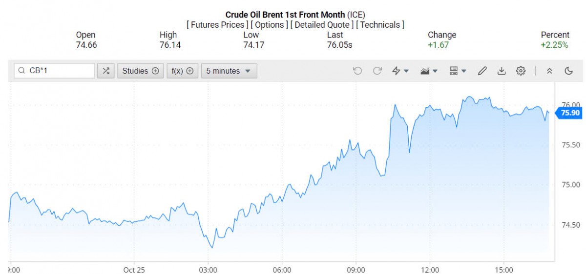Open chart settings gear
The height and width of the screenshot is (274, 586).
click(521, 71)
